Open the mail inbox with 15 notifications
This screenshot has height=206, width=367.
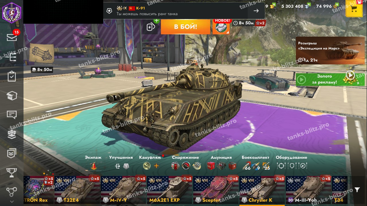12,37
